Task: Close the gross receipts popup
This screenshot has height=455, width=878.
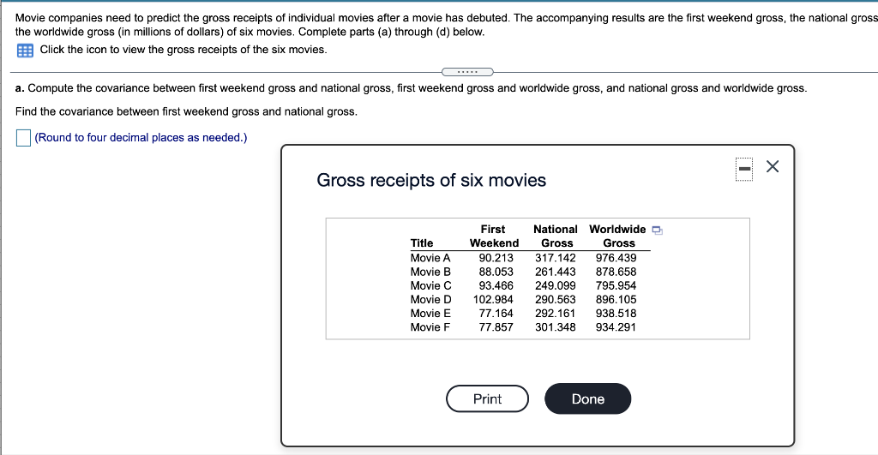Action: (x=773, y=166)
